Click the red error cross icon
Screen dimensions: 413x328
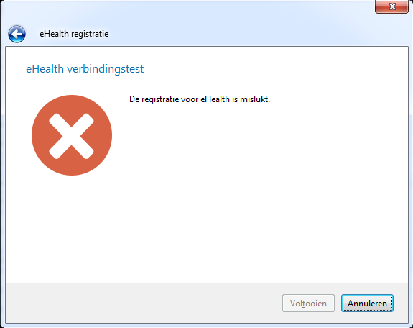(x=72, y=135)
